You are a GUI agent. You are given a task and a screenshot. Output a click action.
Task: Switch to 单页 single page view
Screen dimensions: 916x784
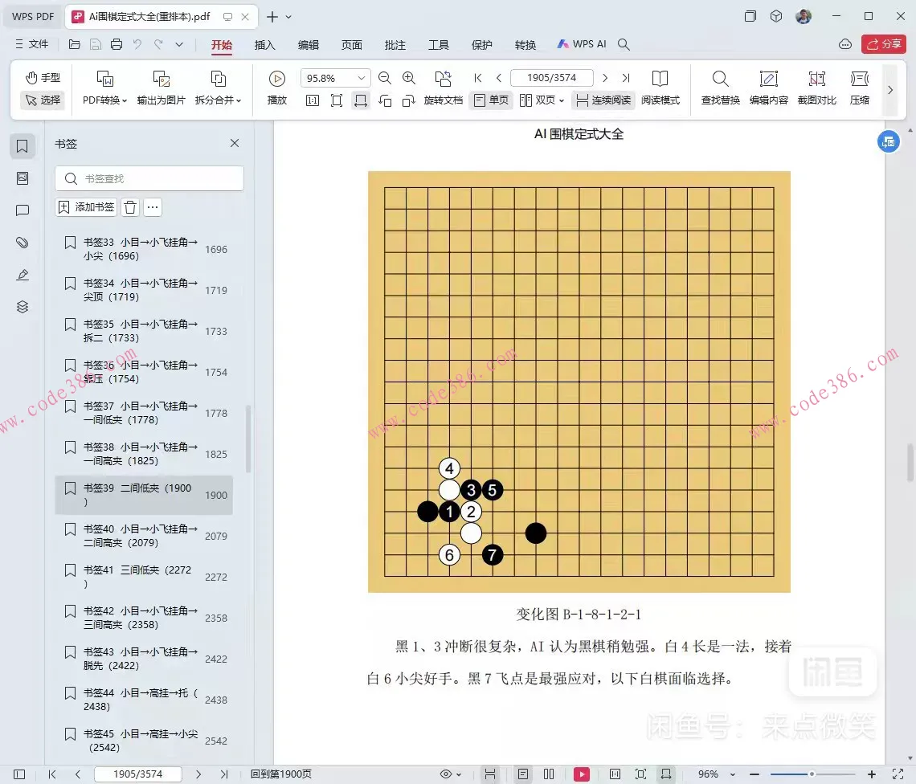click(x=490, y=100)
